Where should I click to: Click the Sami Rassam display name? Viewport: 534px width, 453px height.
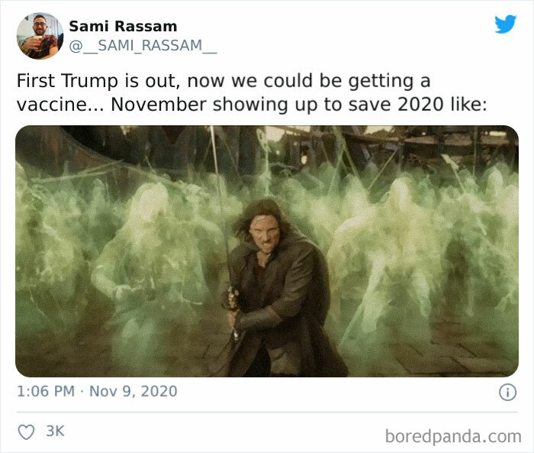point(123,26)
